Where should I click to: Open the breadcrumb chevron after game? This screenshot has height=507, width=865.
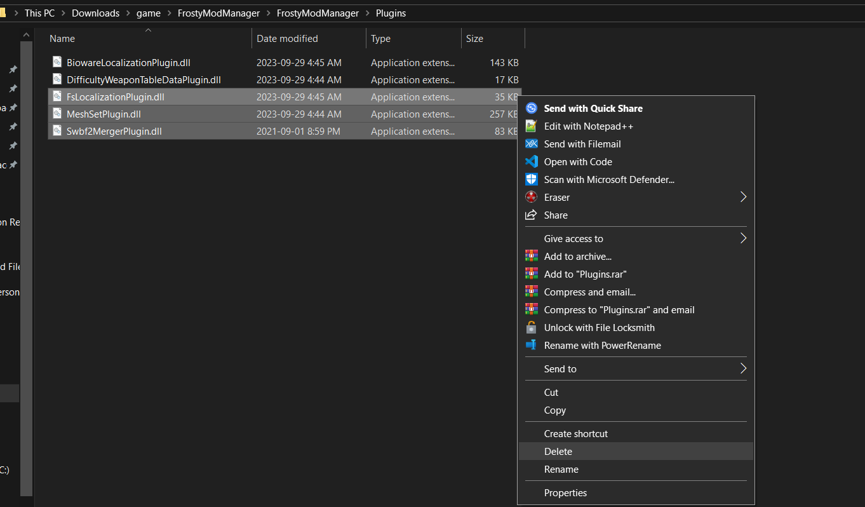tap(169, 13)
